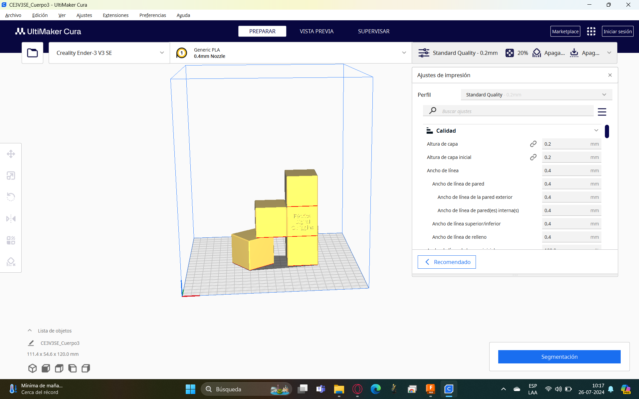Expand Generic PLA material selector

click(291, 53)
